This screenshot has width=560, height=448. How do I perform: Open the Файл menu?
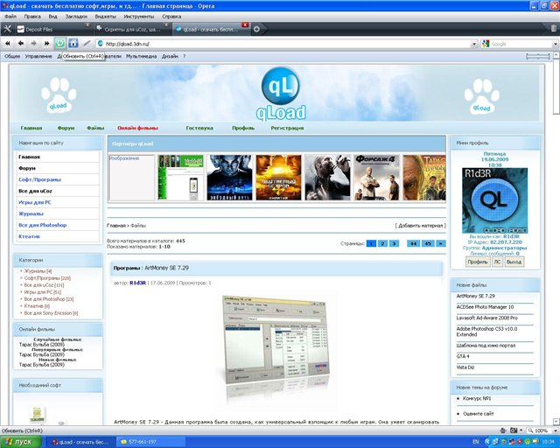pyautogui.click(x=10, y=17)
